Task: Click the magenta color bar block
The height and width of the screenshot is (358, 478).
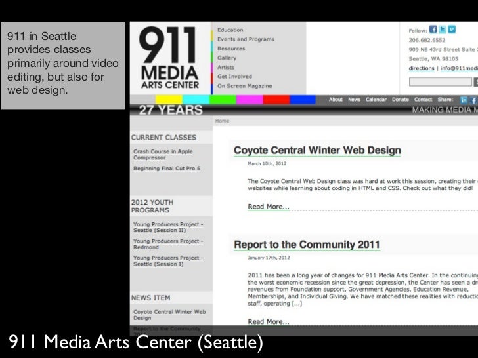Action: 250,100
